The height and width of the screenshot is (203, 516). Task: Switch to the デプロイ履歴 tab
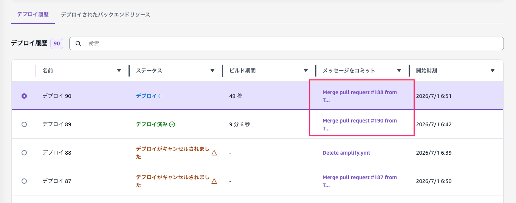tap(33, 14)
